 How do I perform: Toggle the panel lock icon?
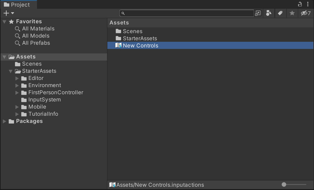pos(300,4)
